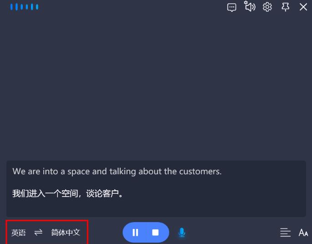The image size is (312, 244).
Task: Pause the live translation
Action: (135, 233)
